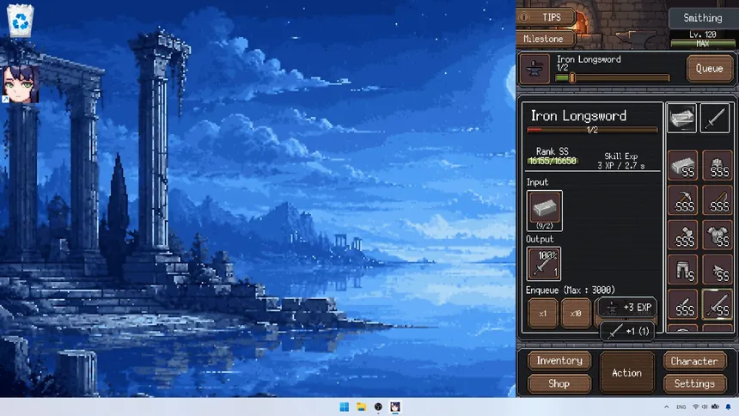739x416 pixels.
Task: Pick the arrow recipe ranked SS
Action: pos(718,270)
